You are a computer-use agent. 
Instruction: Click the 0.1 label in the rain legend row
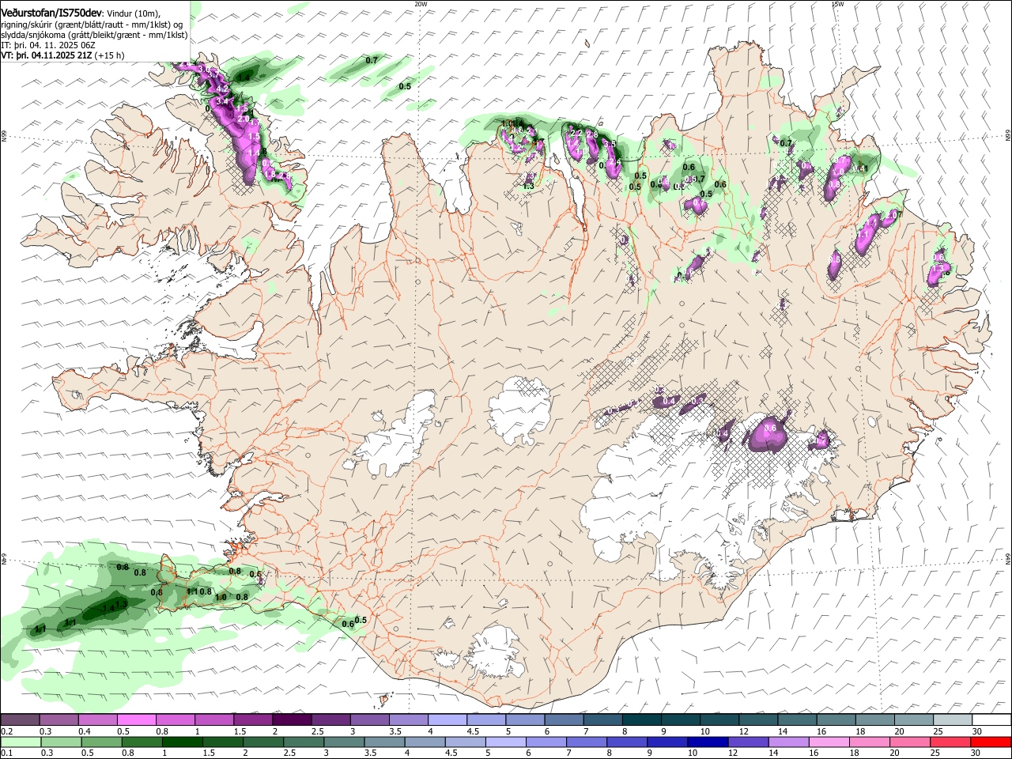pyautogui.click(x=6, y=753)
